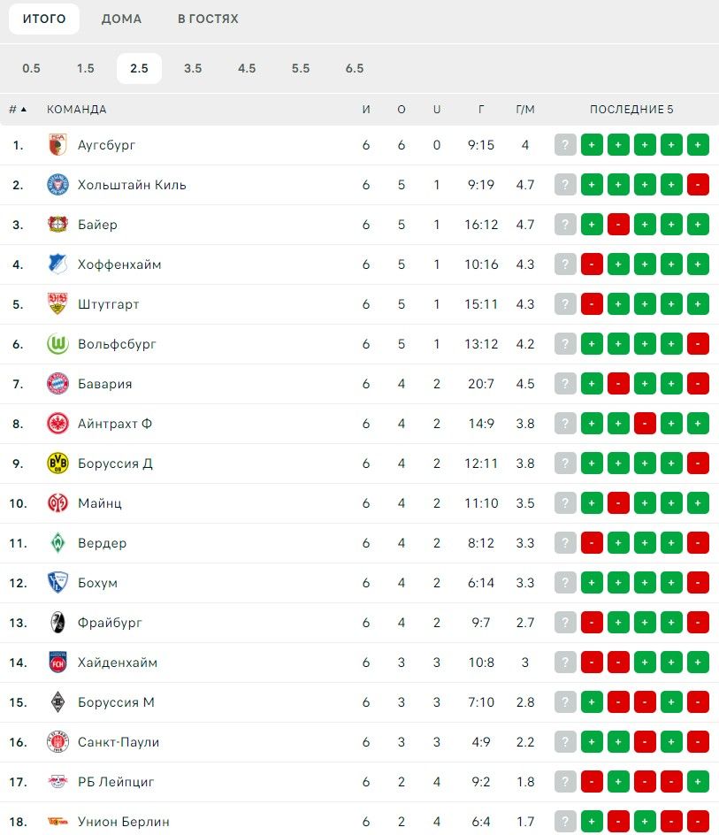The width and height of the screenshot is (719, 835).
Task: Click the Werder Bremen diamond logo
Action: pos(57,543)
